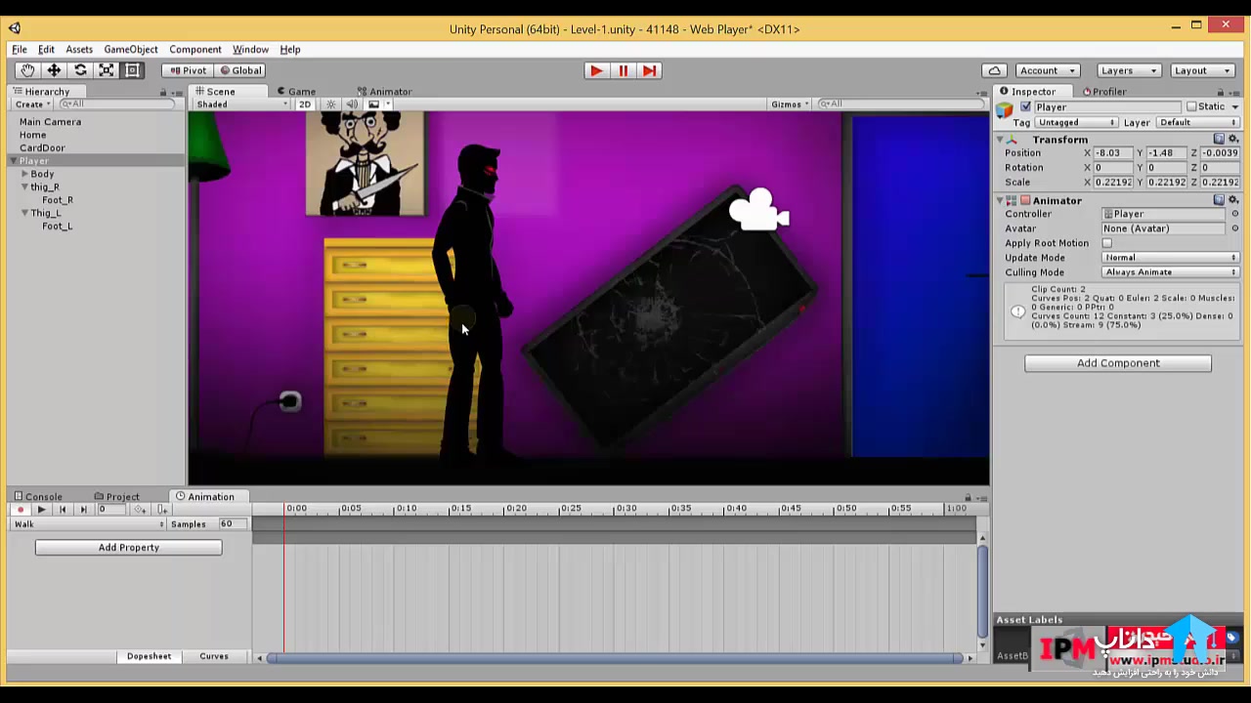Open the Cloud services icon
The width and height of the screenshot is (1251, 703).
(x=994, y=70)
